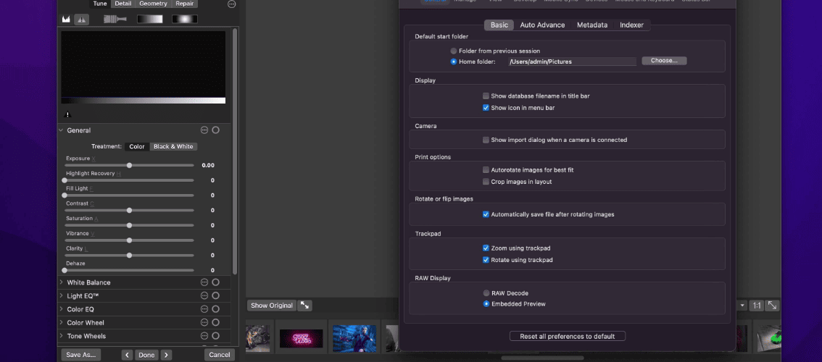Click the Exposure slider handle

pyautogui.click(x=129, y=165)
